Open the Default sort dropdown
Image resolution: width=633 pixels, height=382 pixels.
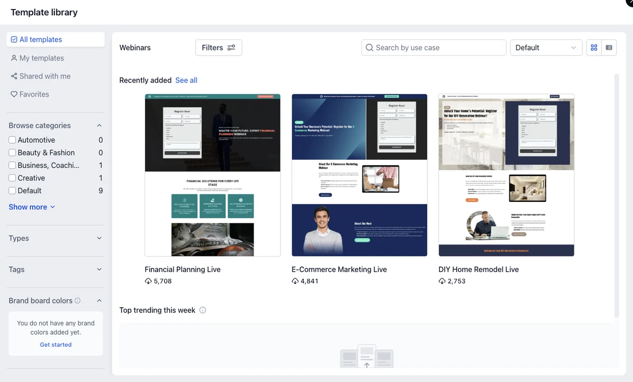tap(546, 47)
